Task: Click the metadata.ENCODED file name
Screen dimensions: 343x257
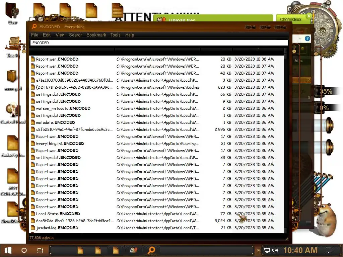Action: [56, 122]
